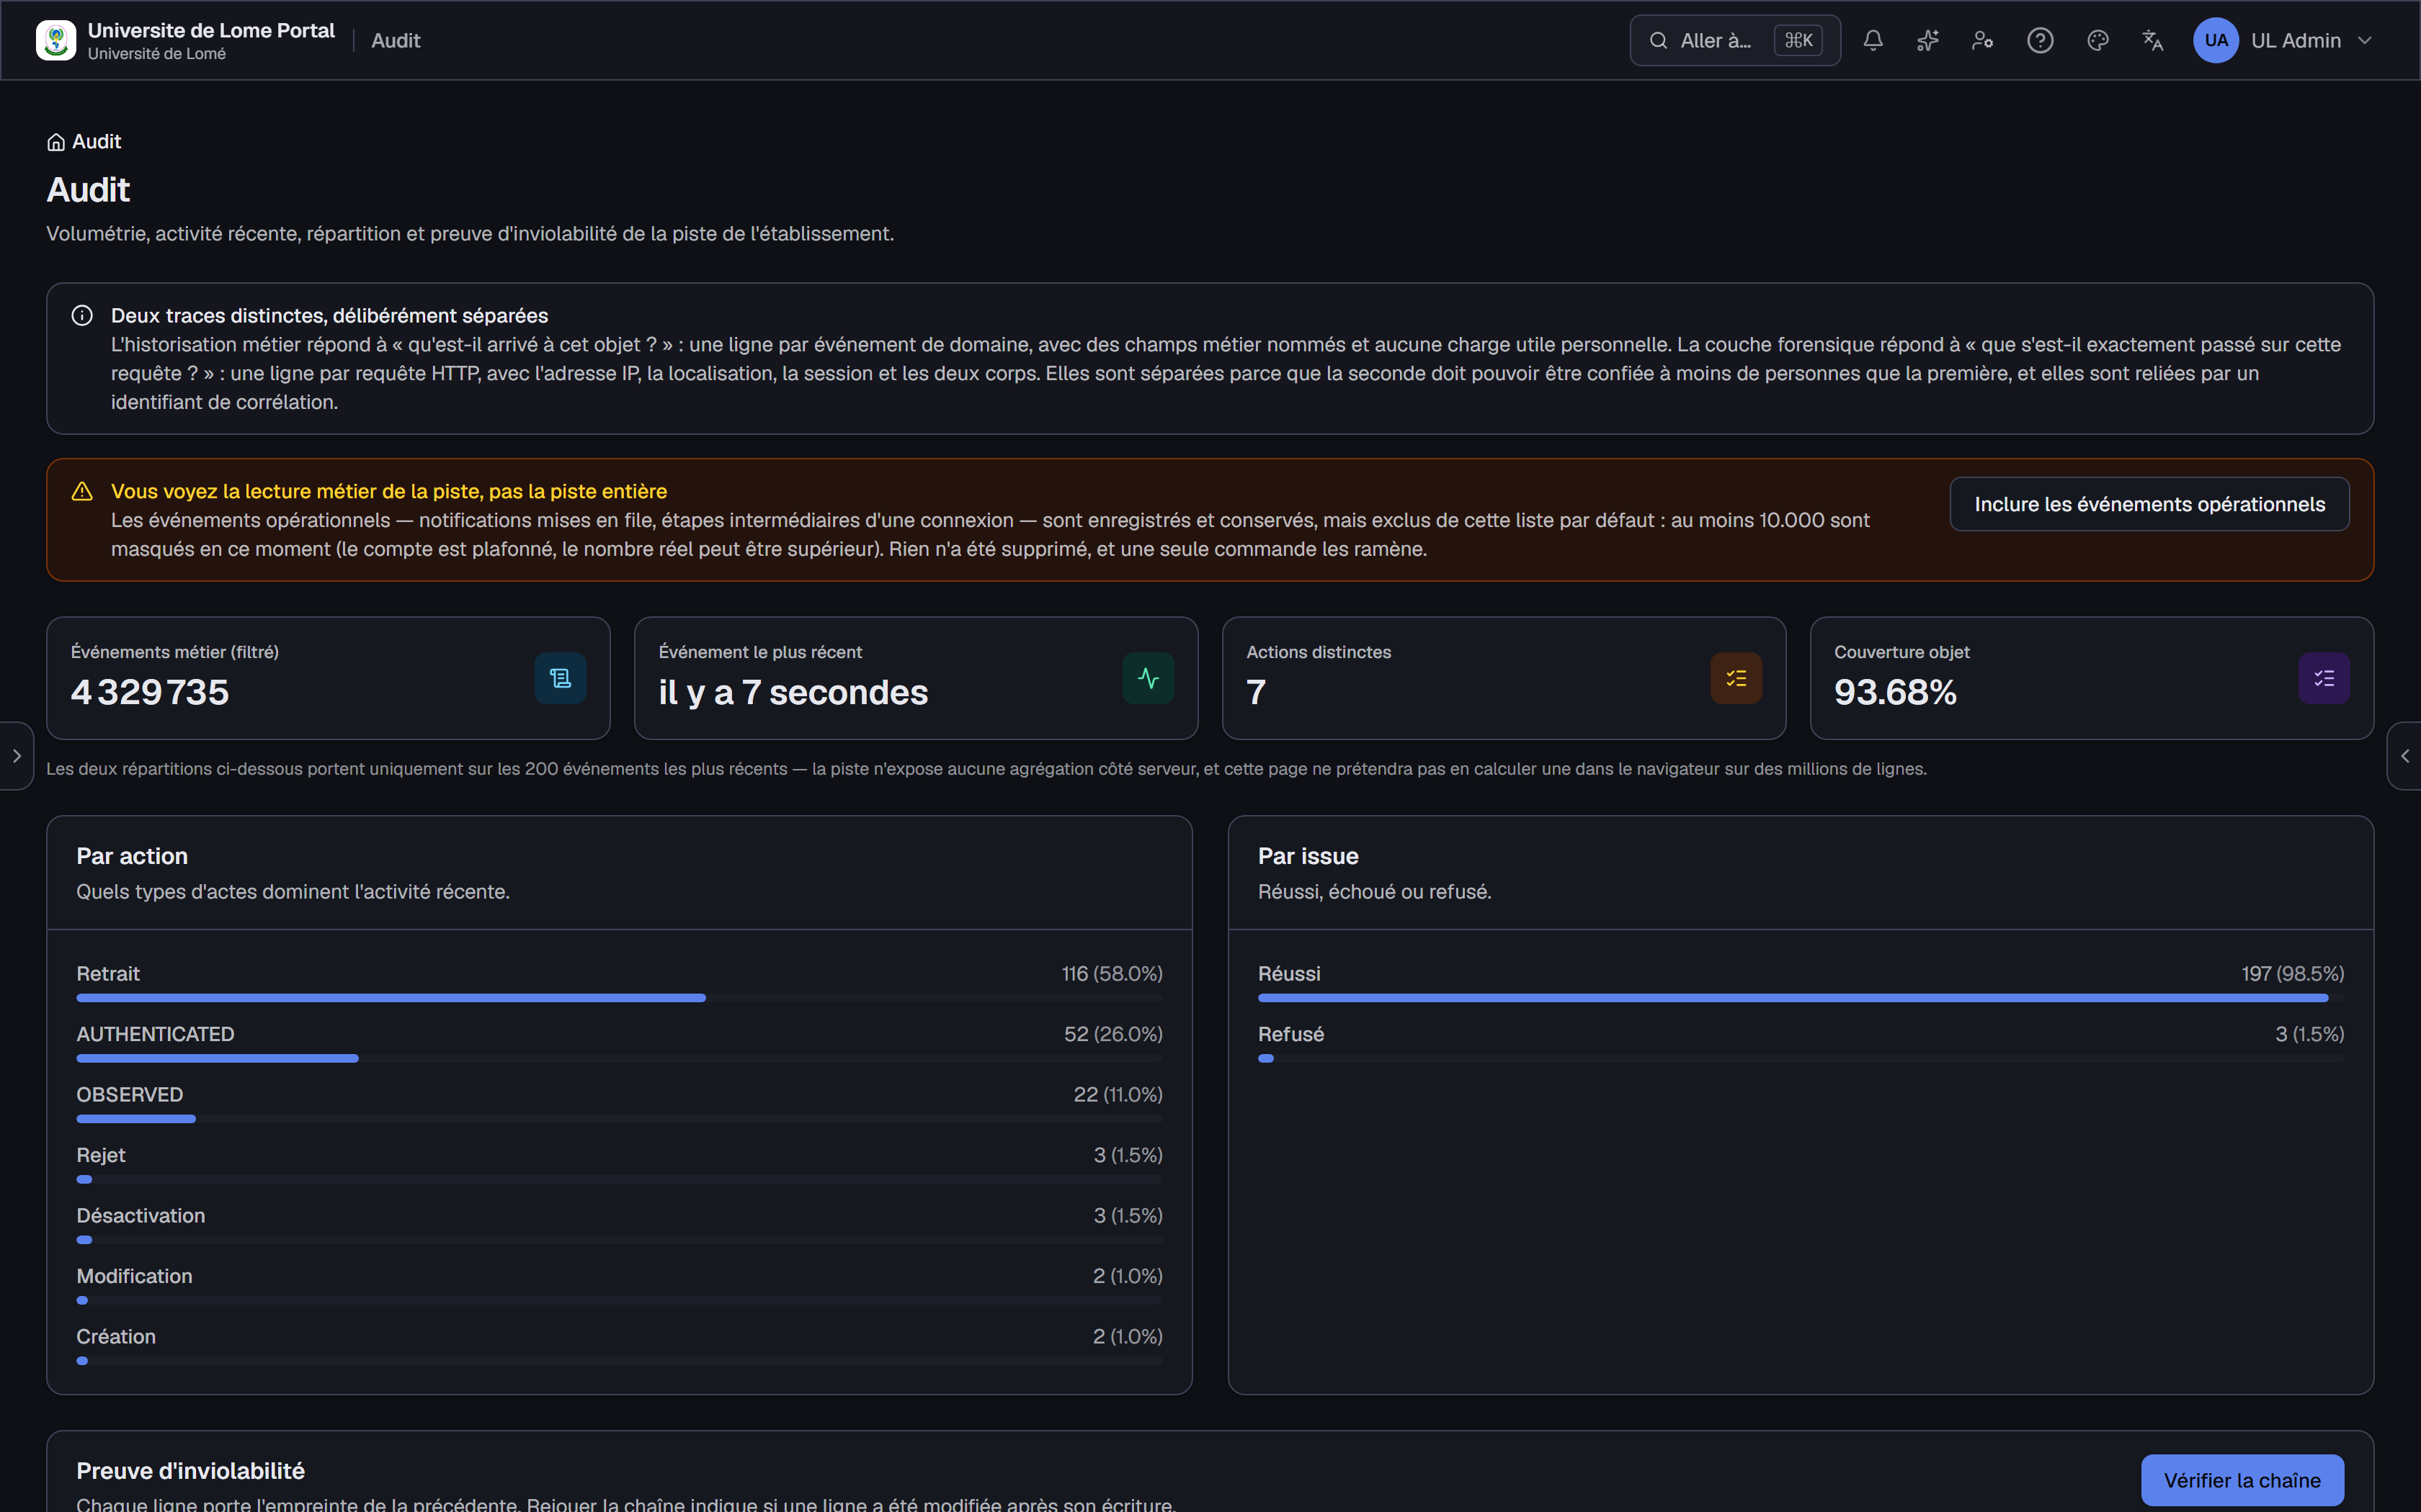Click the Refusé row label
The width and height of the screenshot is (2421, 1512).
coord(1290,1034)
